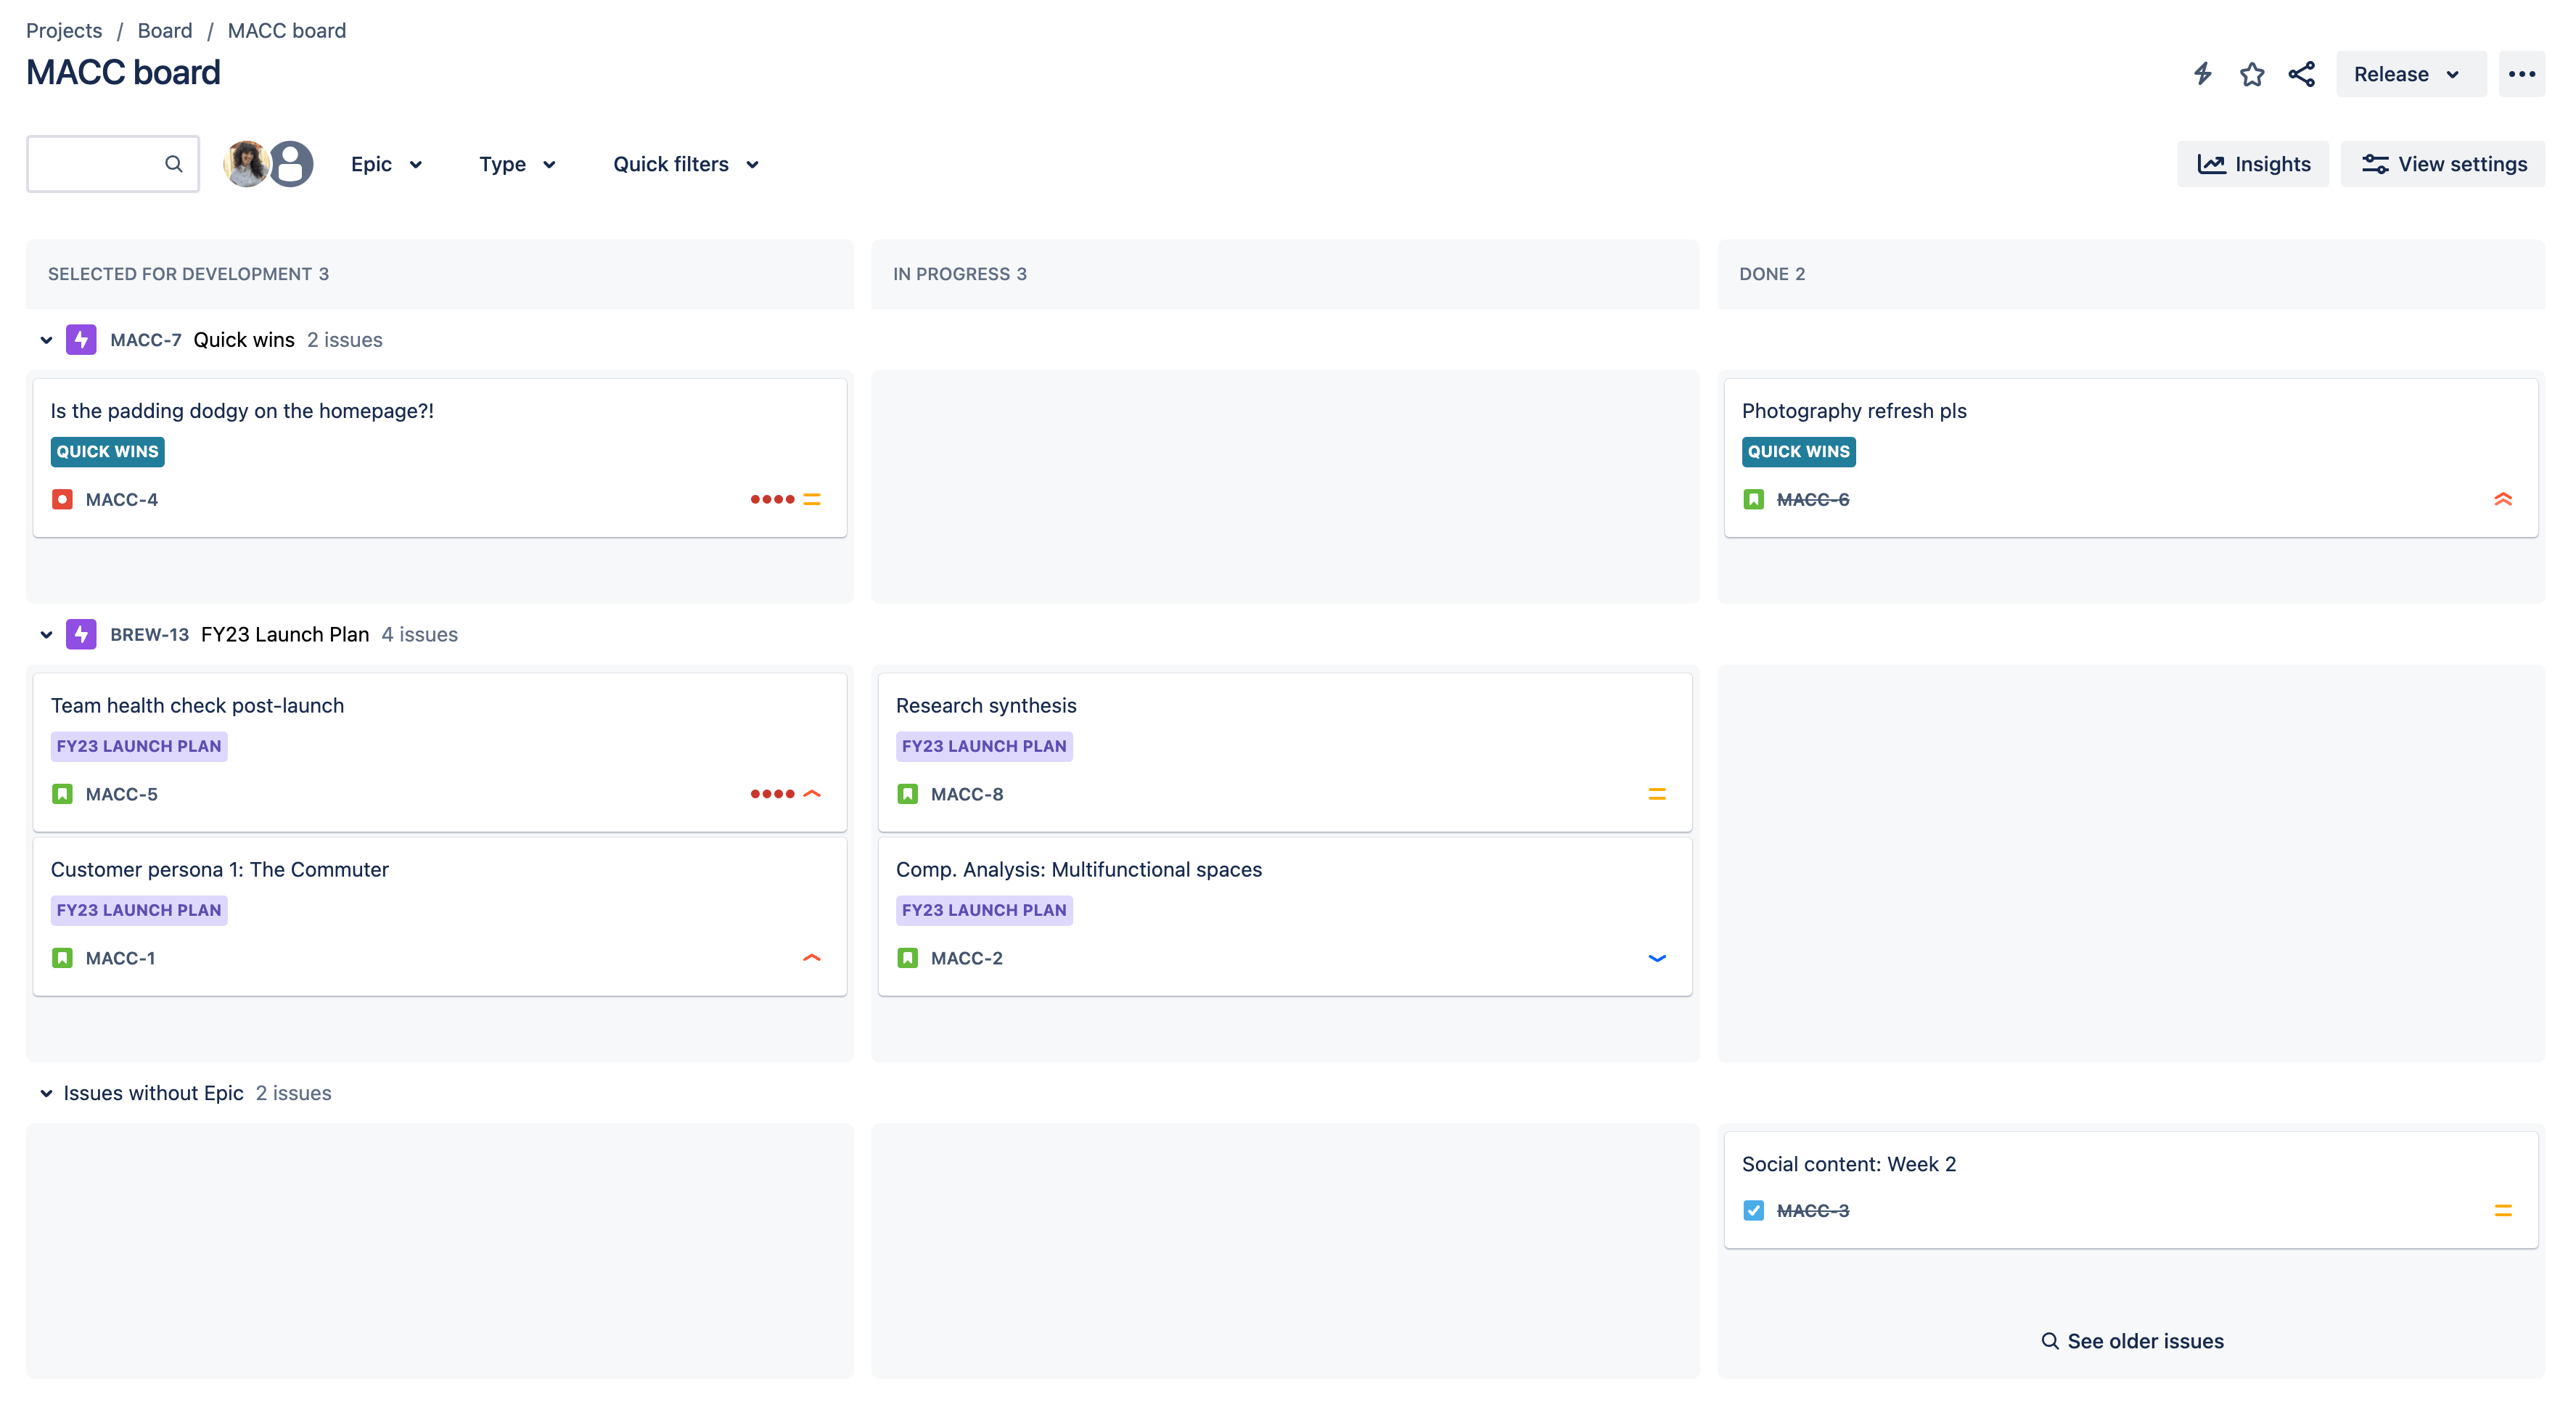Select the MACC board breadcrumb menu item
This screenshot has width=2576, height=1418.
coord(284,30)
